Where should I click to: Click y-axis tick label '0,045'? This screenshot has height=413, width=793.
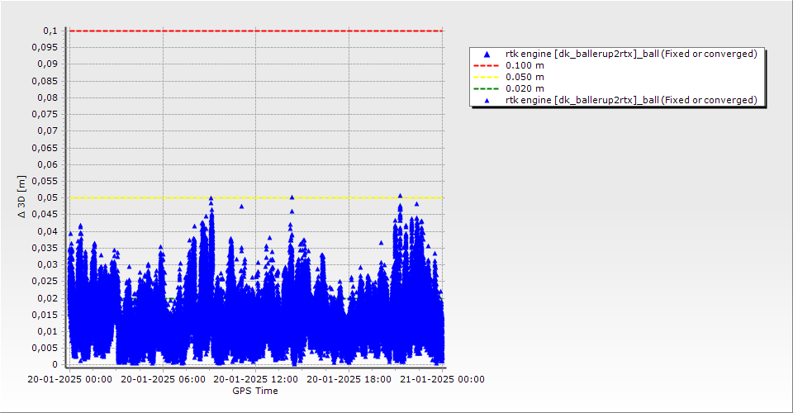click(45, 214)
